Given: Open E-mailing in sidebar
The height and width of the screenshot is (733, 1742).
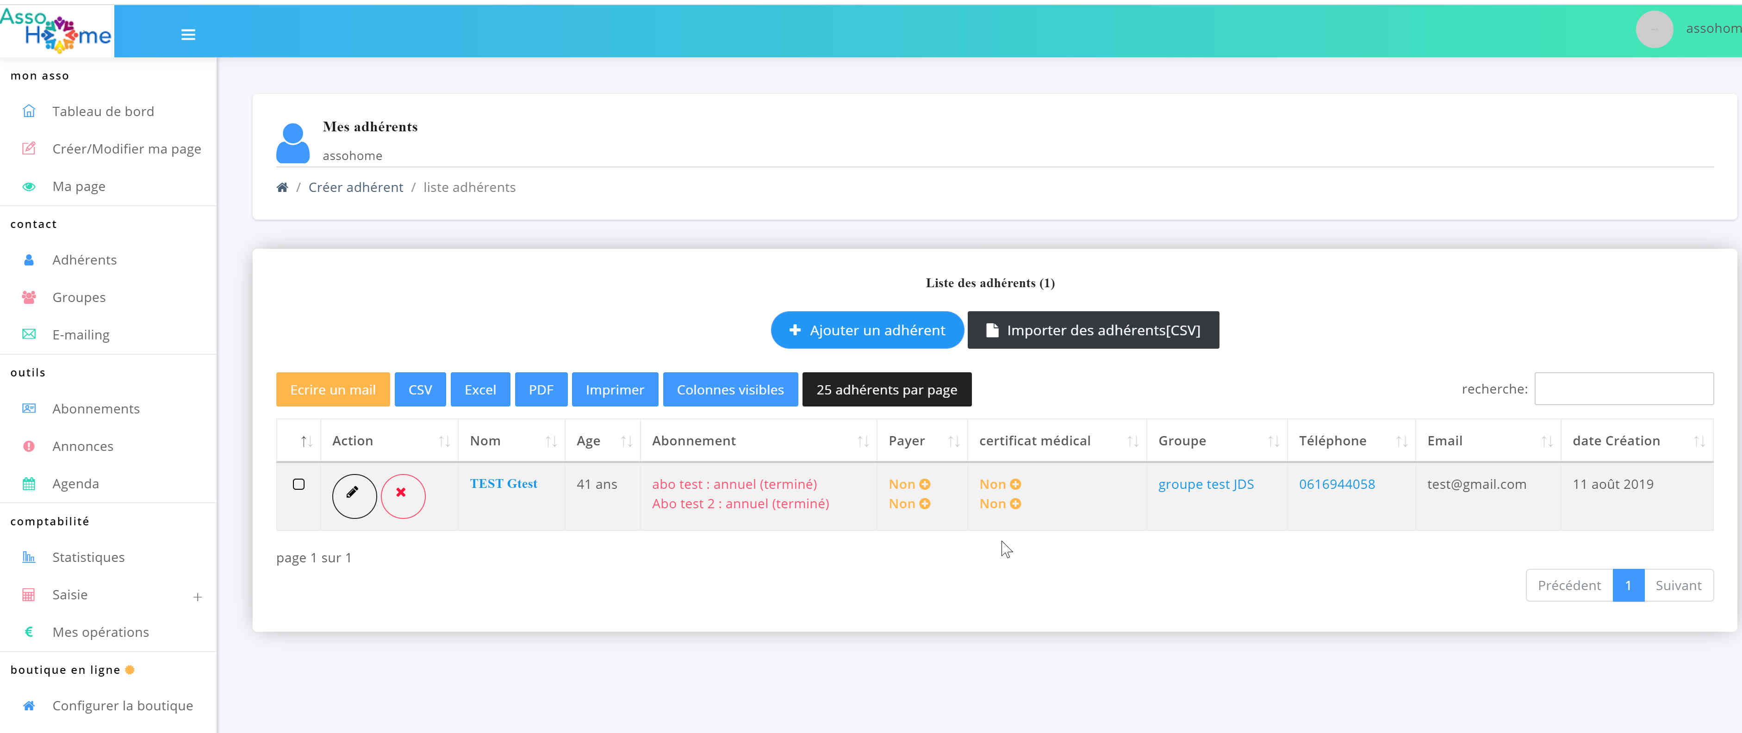Looking at the screenshot, I should pyautogui.click(x=81, y=335).
